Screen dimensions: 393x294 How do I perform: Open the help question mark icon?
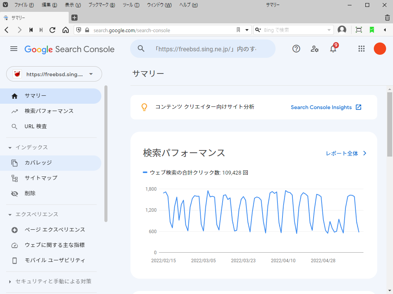[296, 49]
